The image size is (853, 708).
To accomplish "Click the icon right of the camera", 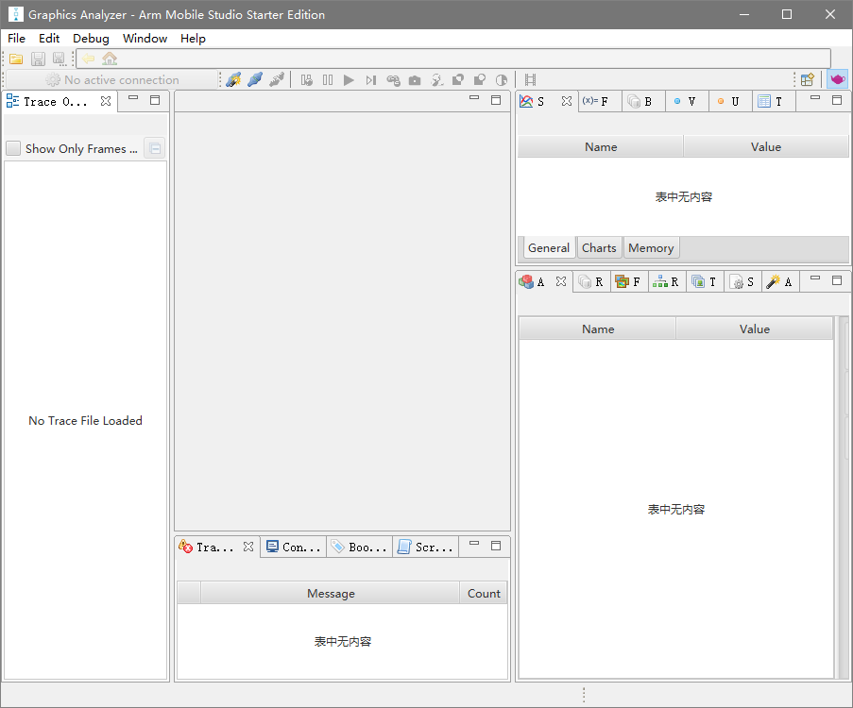I will point(436,80).
